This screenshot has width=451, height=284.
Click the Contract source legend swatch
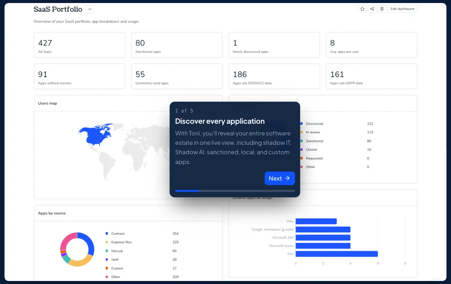[x=107, y=234]
